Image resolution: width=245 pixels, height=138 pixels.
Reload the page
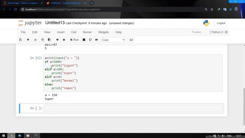[15, 9]
